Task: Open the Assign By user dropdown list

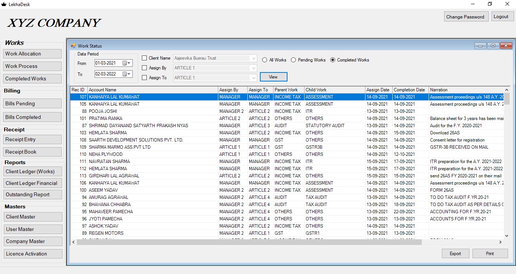Action: (215, 68)
